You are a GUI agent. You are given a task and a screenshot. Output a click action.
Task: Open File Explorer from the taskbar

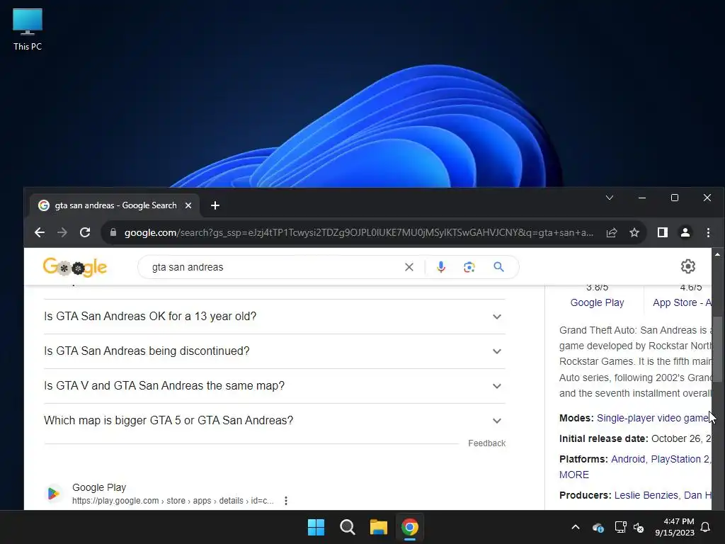coord(378,527)
